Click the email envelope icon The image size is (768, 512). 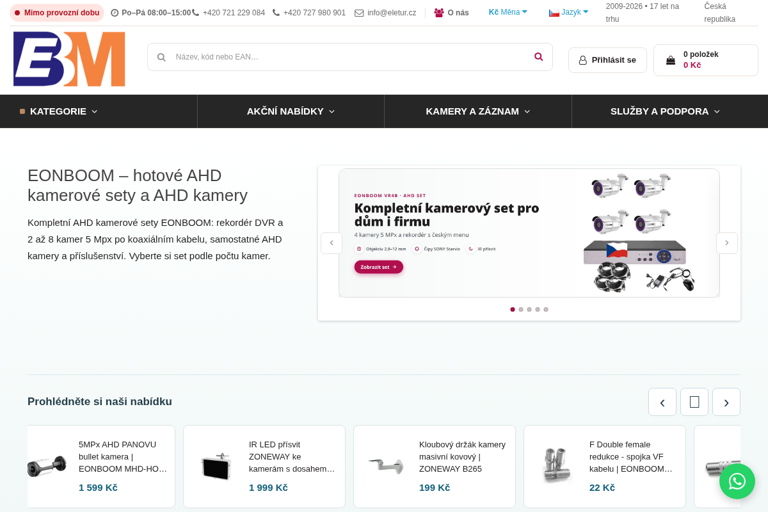pyautogui.click(x=359, y=13)
